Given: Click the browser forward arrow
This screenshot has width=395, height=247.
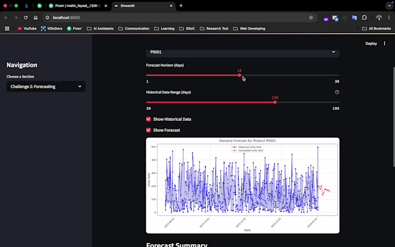Looking at the screenshot, I should coord(16,17).
